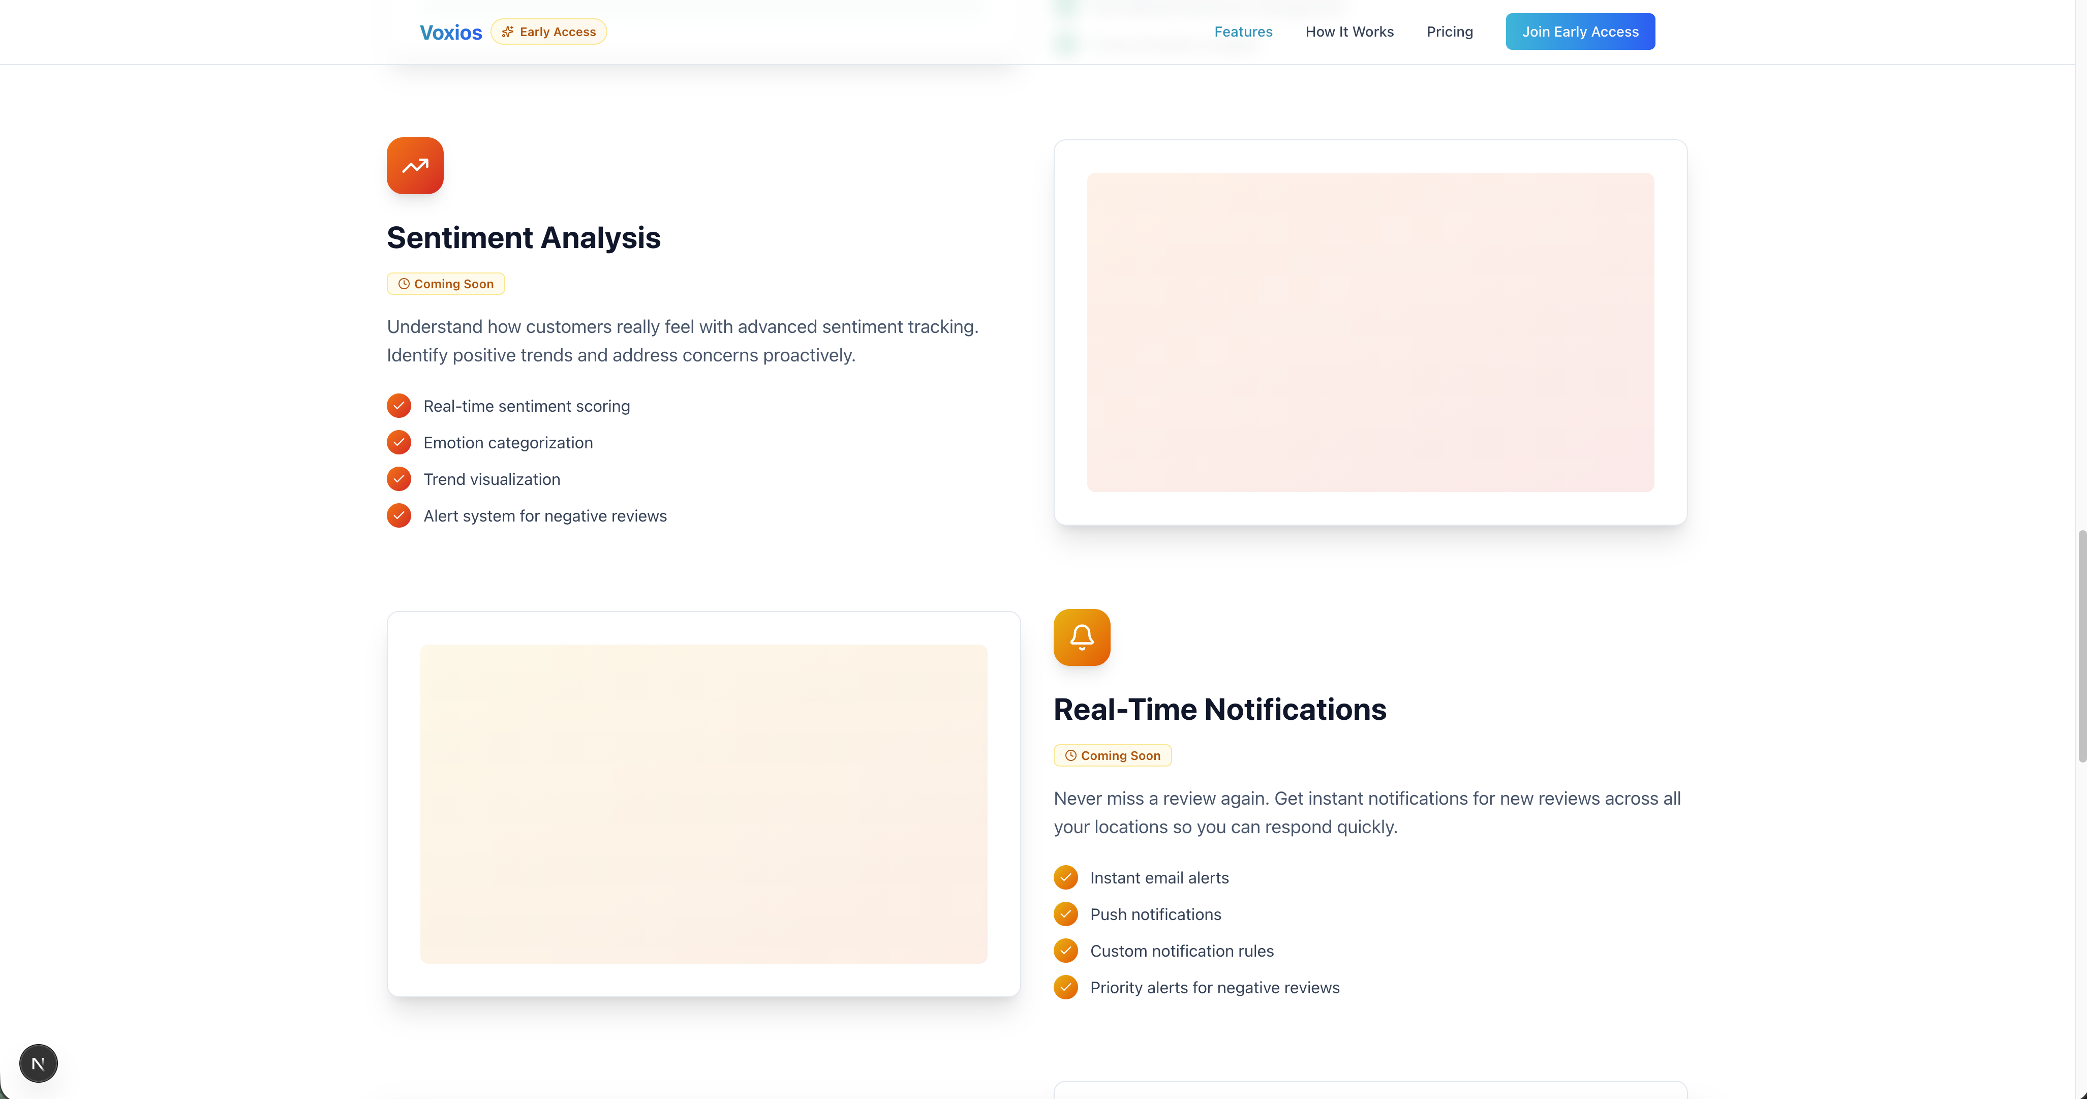
Task: Open the Pricing nav link
Action: pyautogui.click(x=1450, y=32)
